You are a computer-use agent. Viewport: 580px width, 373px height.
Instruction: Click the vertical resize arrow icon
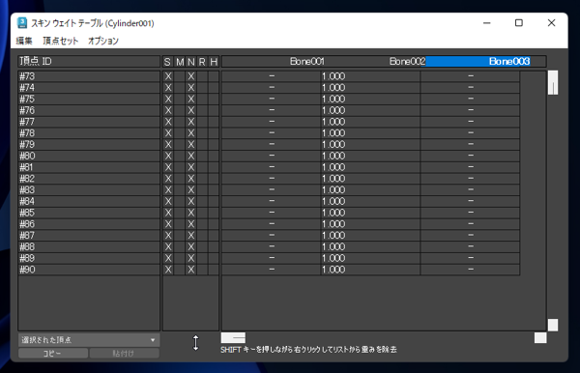click(x=195, y=343)
